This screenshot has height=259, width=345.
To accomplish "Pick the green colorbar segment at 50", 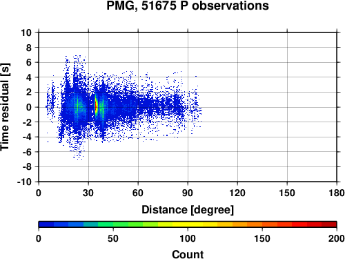I will (113, 224).
